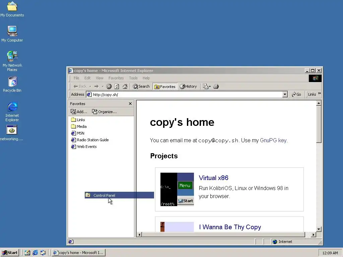This screenshot has width=343, height=257.
Task: Launch Outlook Express quick launch icon
Action: click(x=43, y=253)
